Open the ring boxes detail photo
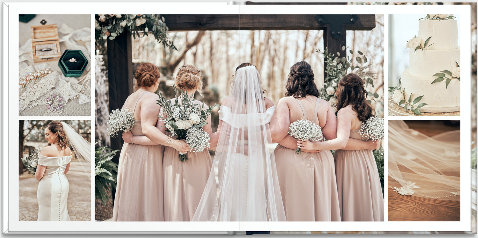 (54, 65)
